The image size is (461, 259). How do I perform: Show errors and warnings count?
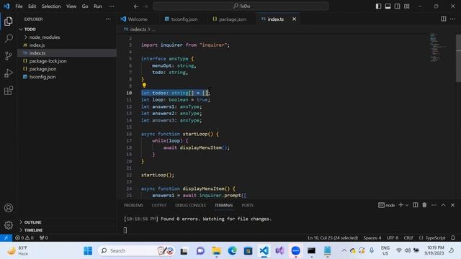tap(24, 238)
